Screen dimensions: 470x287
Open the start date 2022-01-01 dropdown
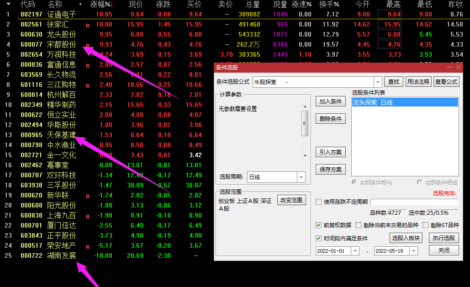(355, 251)
